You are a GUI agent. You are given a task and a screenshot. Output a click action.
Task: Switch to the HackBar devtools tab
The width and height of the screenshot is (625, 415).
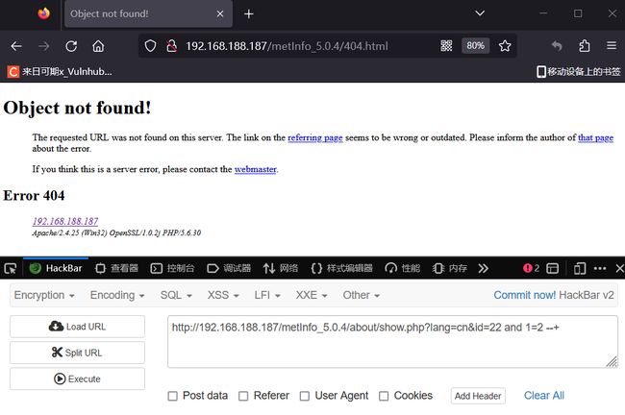[x=56, y=268]
